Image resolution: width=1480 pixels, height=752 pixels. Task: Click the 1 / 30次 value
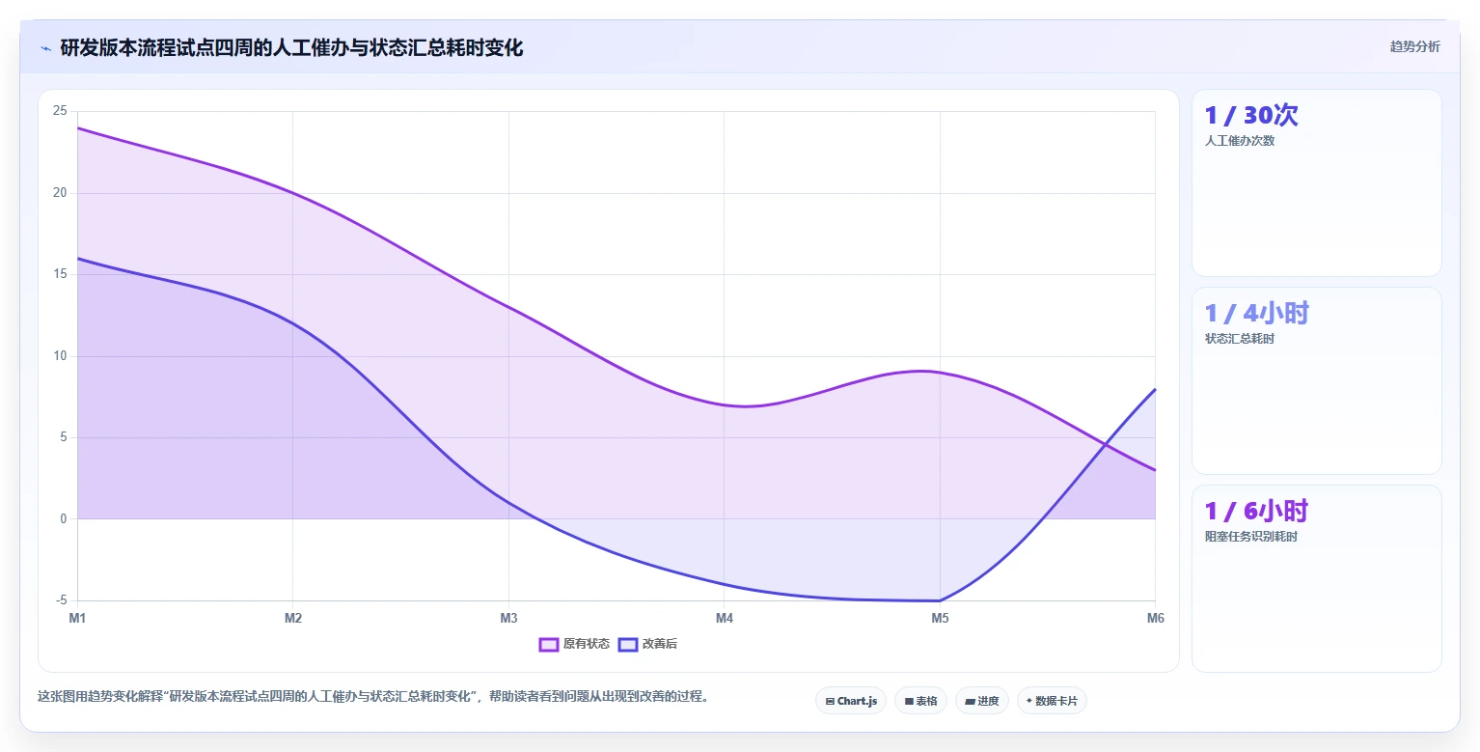tap(1251, 115)
